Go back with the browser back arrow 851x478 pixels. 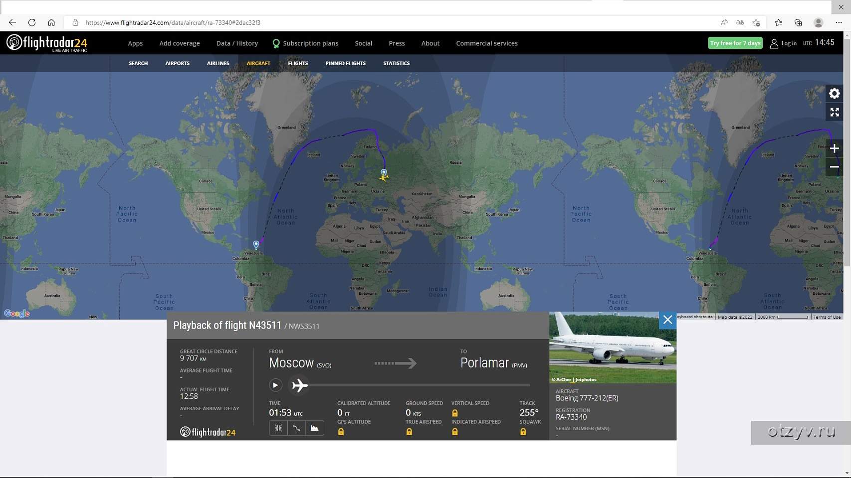tap(12, 22)
